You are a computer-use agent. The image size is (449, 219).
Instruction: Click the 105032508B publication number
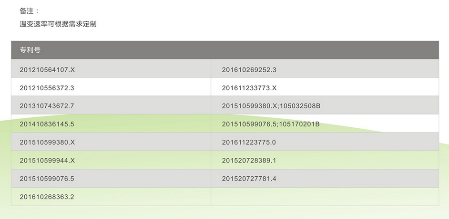(x=300, y=106)
